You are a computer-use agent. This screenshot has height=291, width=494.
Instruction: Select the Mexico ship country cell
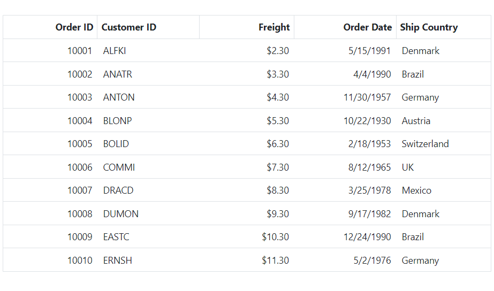[443, 190]
